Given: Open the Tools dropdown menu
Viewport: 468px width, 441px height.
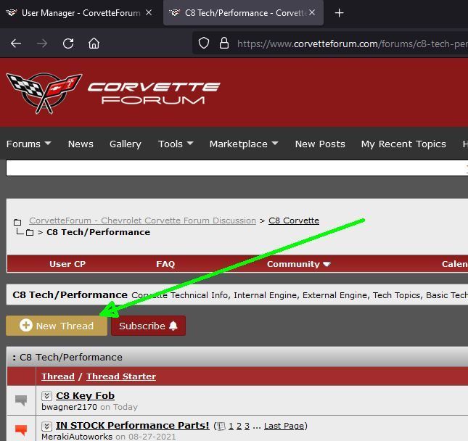Looking at the screenshot, I should pyautogui.click(x=176, y=144).
